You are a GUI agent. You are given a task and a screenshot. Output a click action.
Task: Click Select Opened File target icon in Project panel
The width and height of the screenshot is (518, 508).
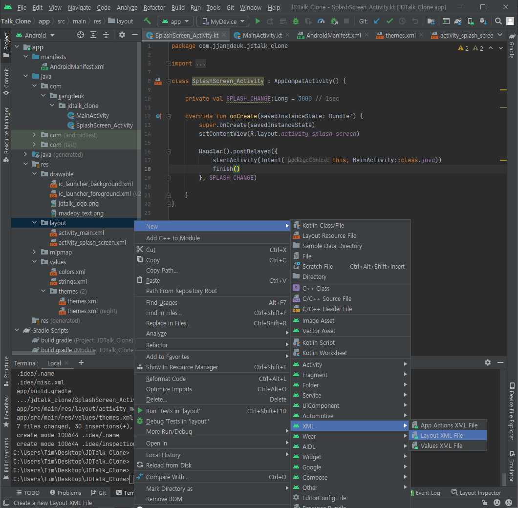point(81,35)
